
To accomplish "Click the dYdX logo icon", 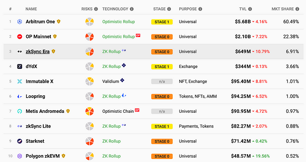I will [x=20, y=67].
